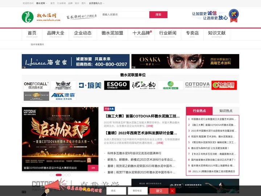This screenshot has width=261, height=196.
Task: Open headline 【重磅】2022年西南艺术涂料发展研讨会
Action: coord(141,133)
